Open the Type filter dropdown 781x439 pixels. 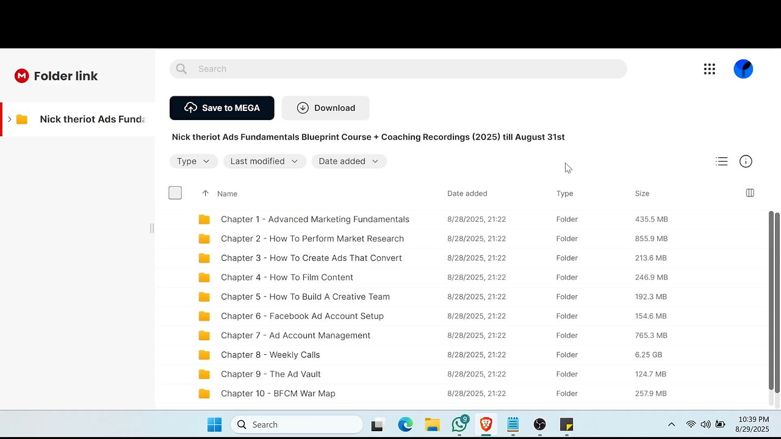193,161
